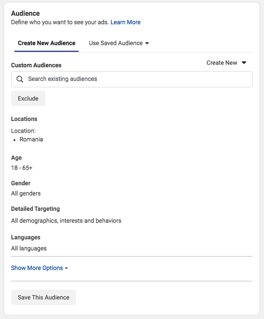Viewport: 264px width, 319px height.
Task: Click the caret arrow beside Use Saved Audience
Action: pos(147,43)
